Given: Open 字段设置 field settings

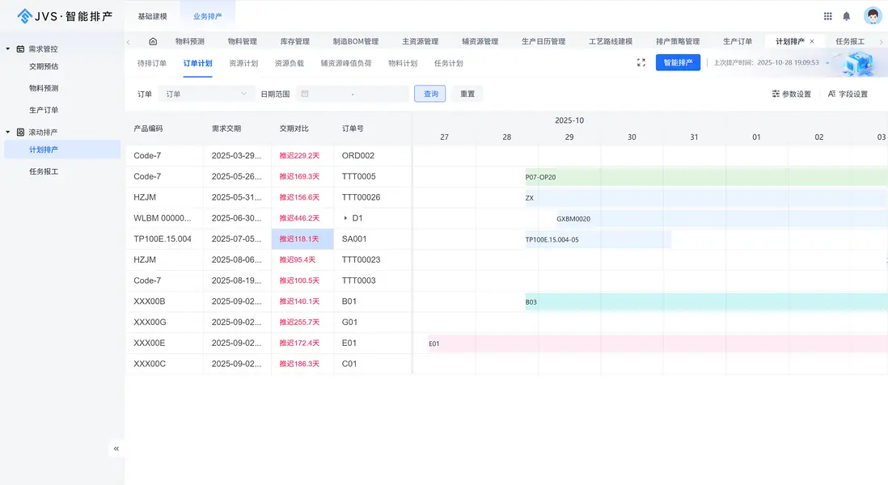Looking at the screenshot, I should click(848, 95).
